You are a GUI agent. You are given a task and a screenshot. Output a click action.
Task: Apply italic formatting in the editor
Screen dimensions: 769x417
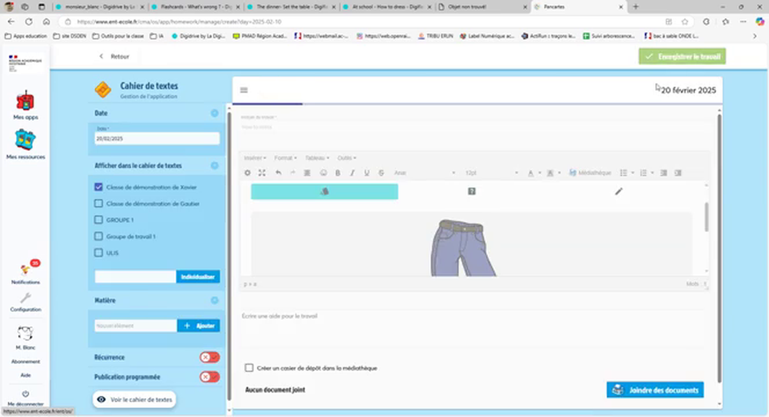(352, 173)
